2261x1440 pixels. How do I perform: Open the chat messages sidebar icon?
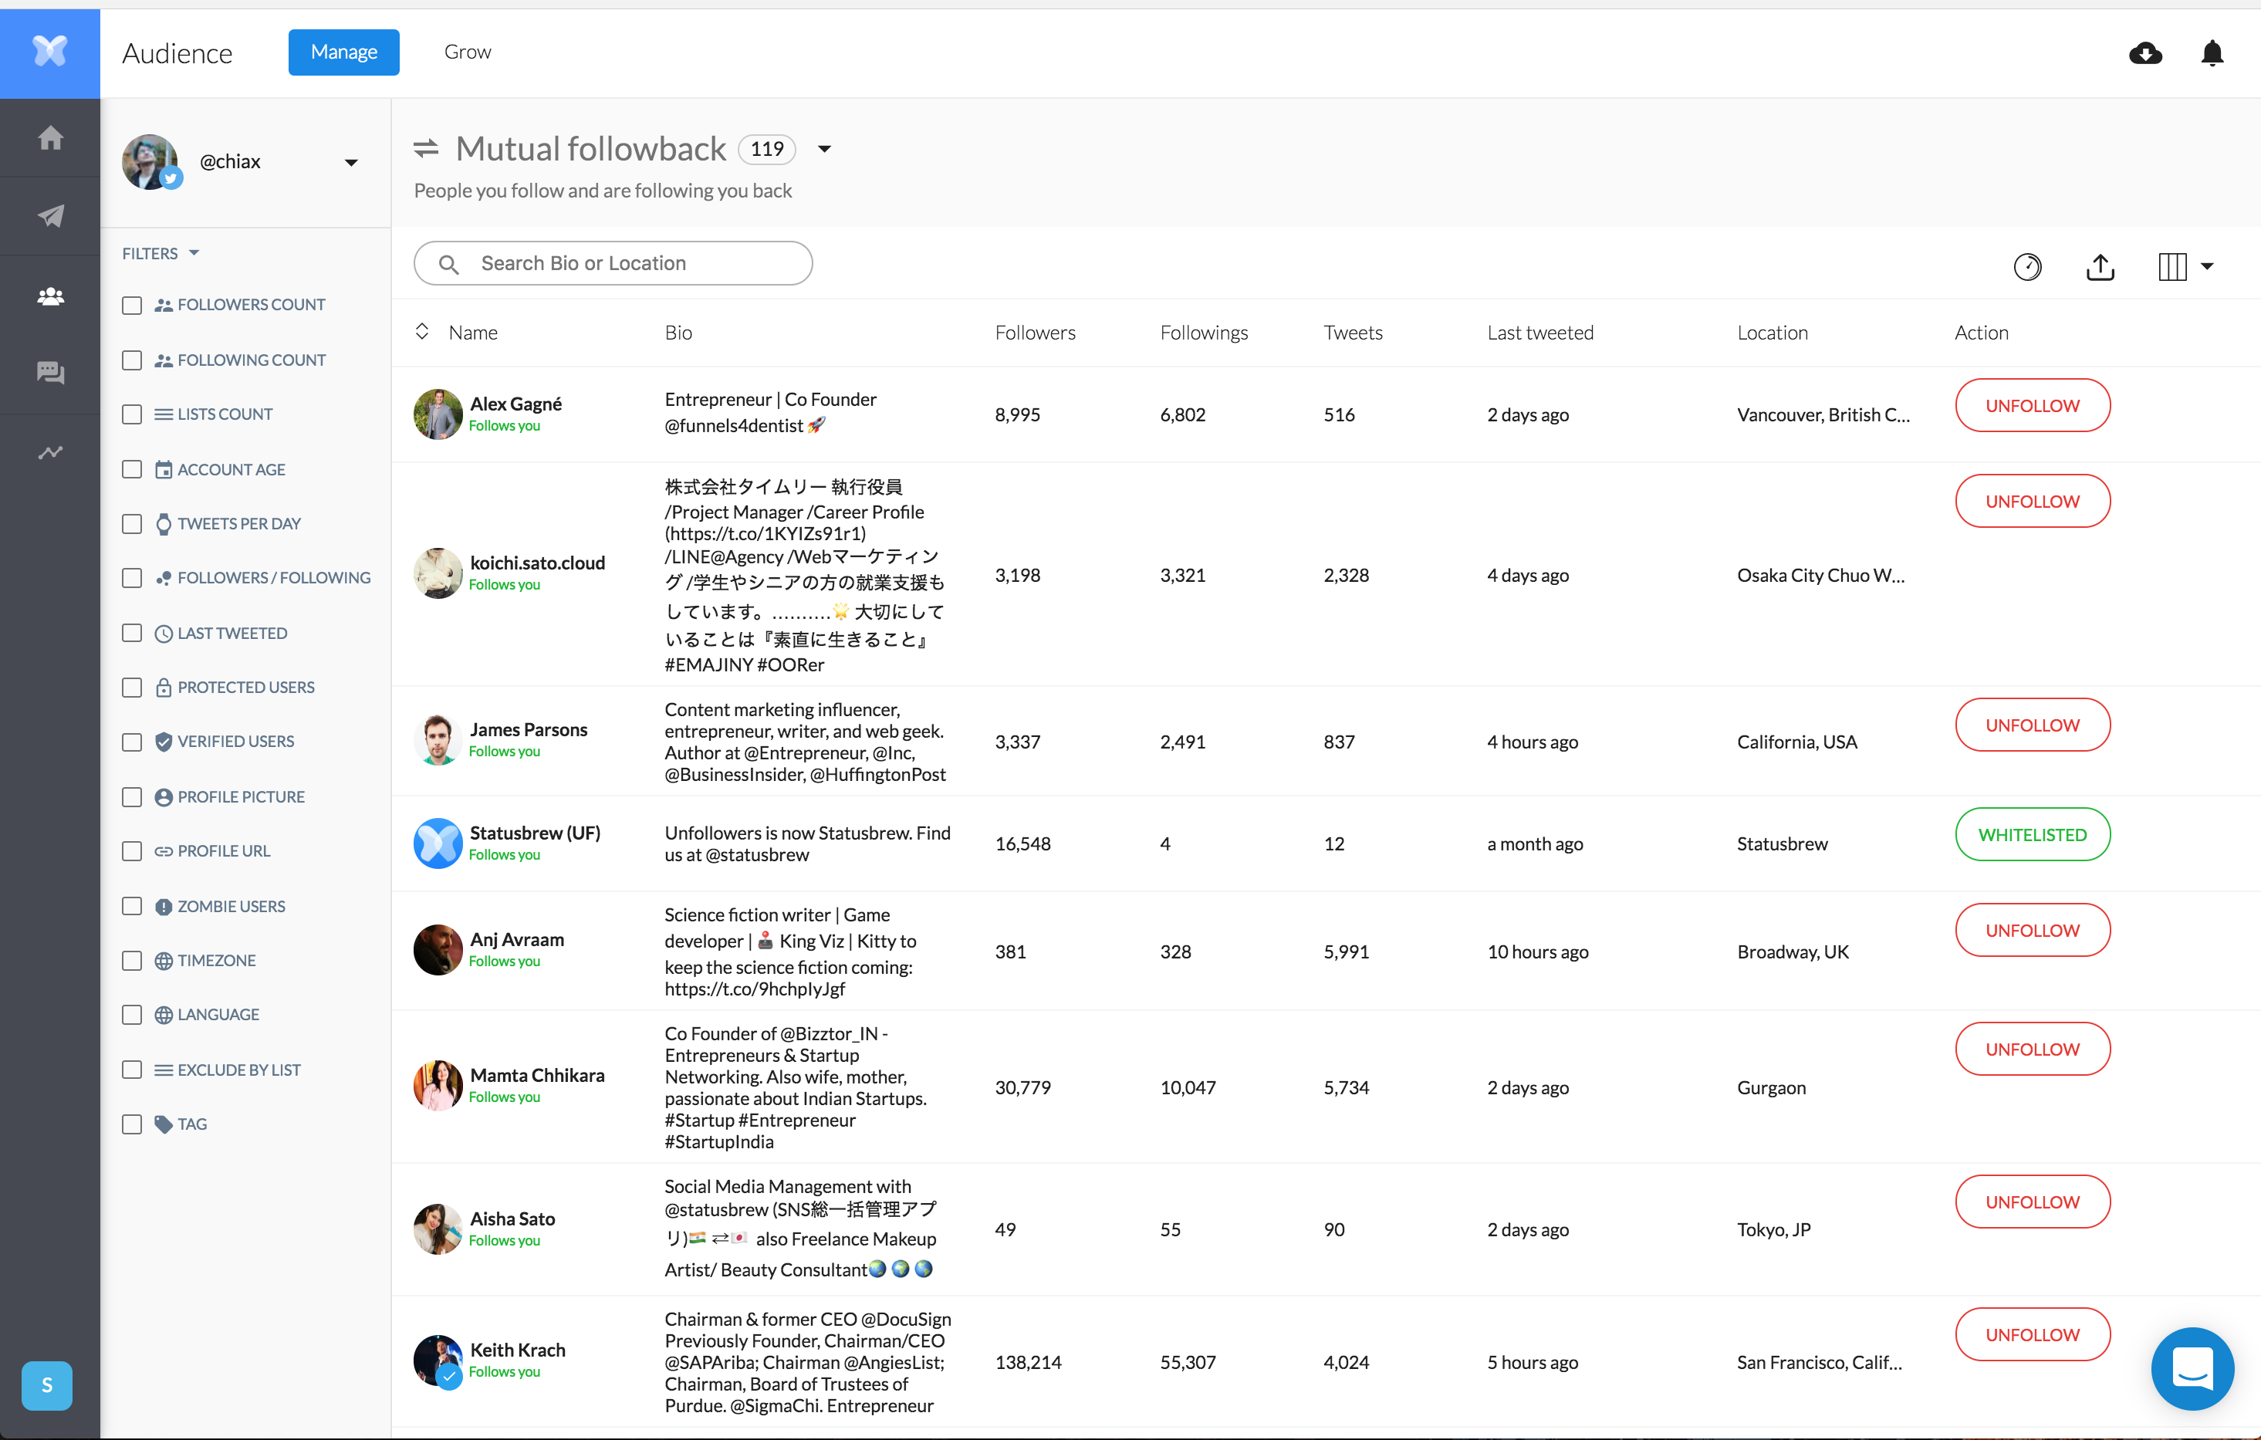[51, 373]
